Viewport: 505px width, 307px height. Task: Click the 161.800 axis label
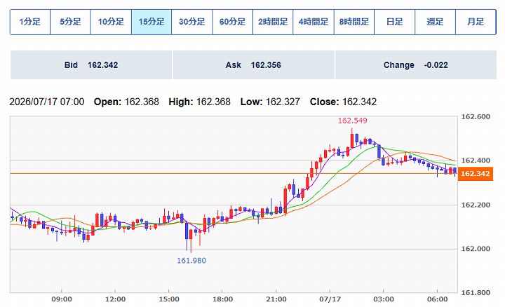click(x=476, y=292)
